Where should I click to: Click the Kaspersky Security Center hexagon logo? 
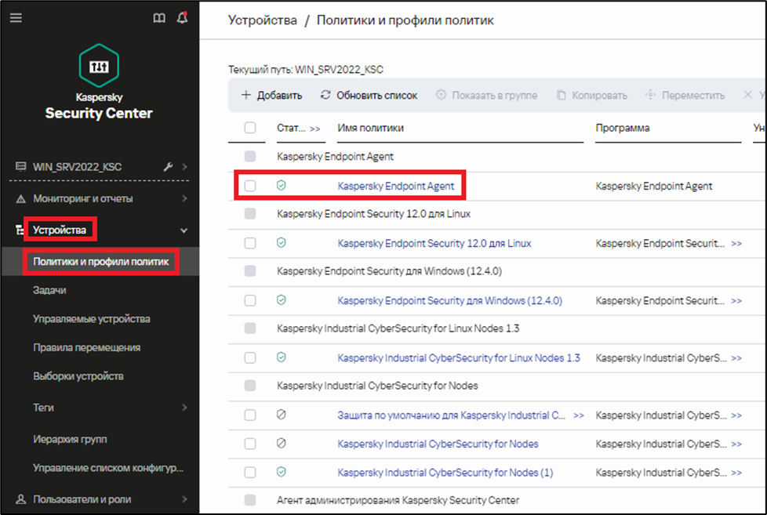[99, 66]
